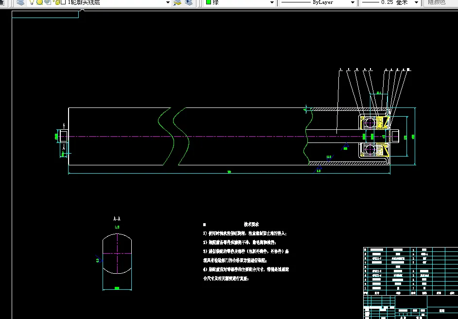Select the 技术要求 heading text
The image size is (458, 319).
251,225
